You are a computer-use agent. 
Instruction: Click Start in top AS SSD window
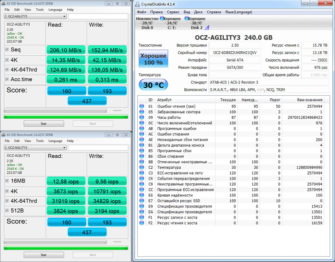tap(44, 124)
